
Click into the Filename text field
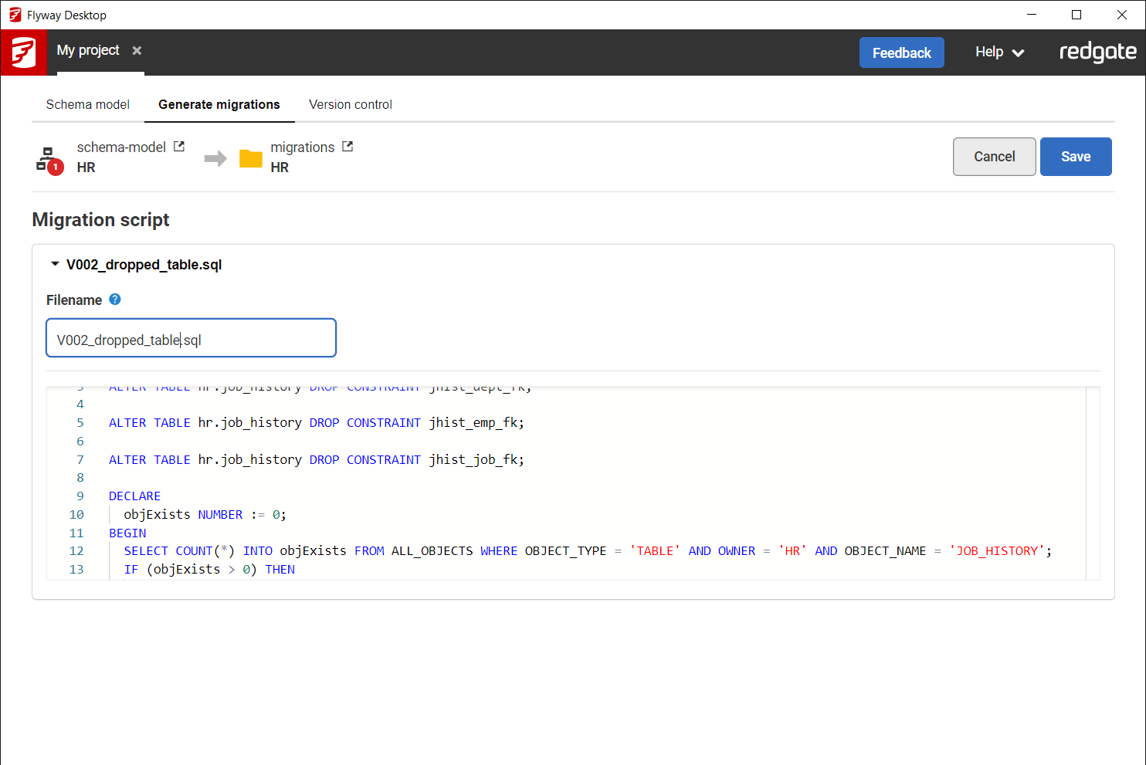point(191,339)
